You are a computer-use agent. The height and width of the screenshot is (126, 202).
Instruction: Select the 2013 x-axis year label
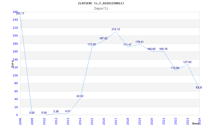68,121
